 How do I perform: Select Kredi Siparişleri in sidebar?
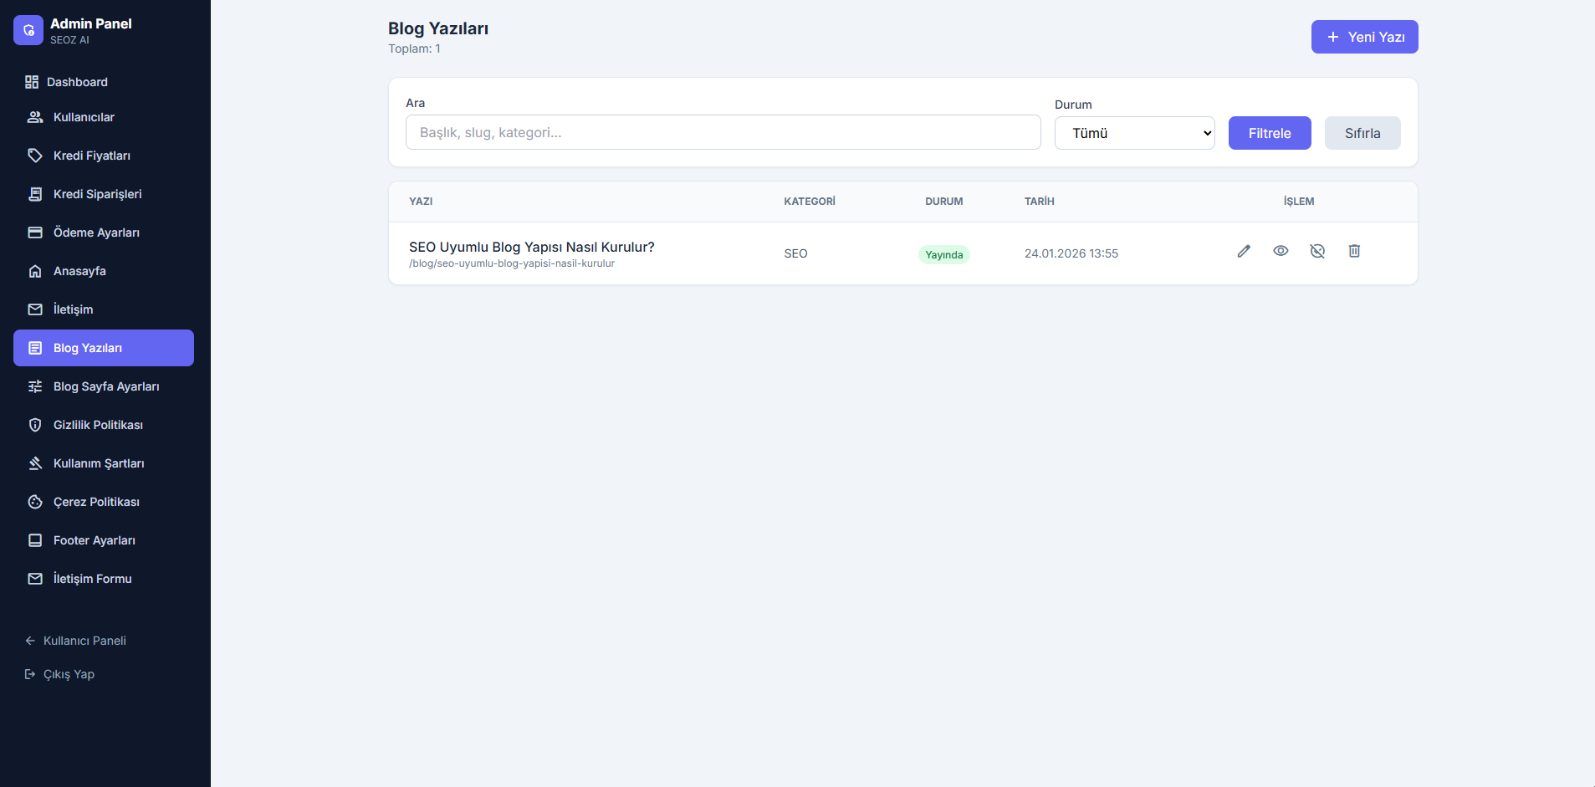(x=104, y=194)
